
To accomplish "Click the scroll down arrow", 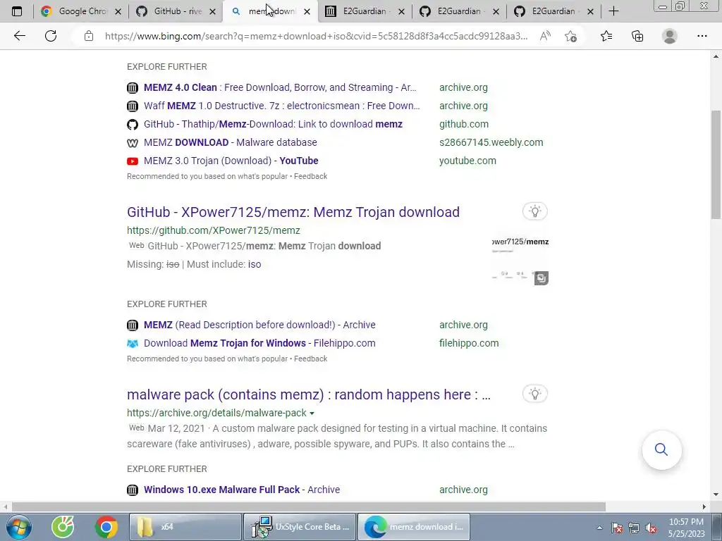I will point(716,495).
